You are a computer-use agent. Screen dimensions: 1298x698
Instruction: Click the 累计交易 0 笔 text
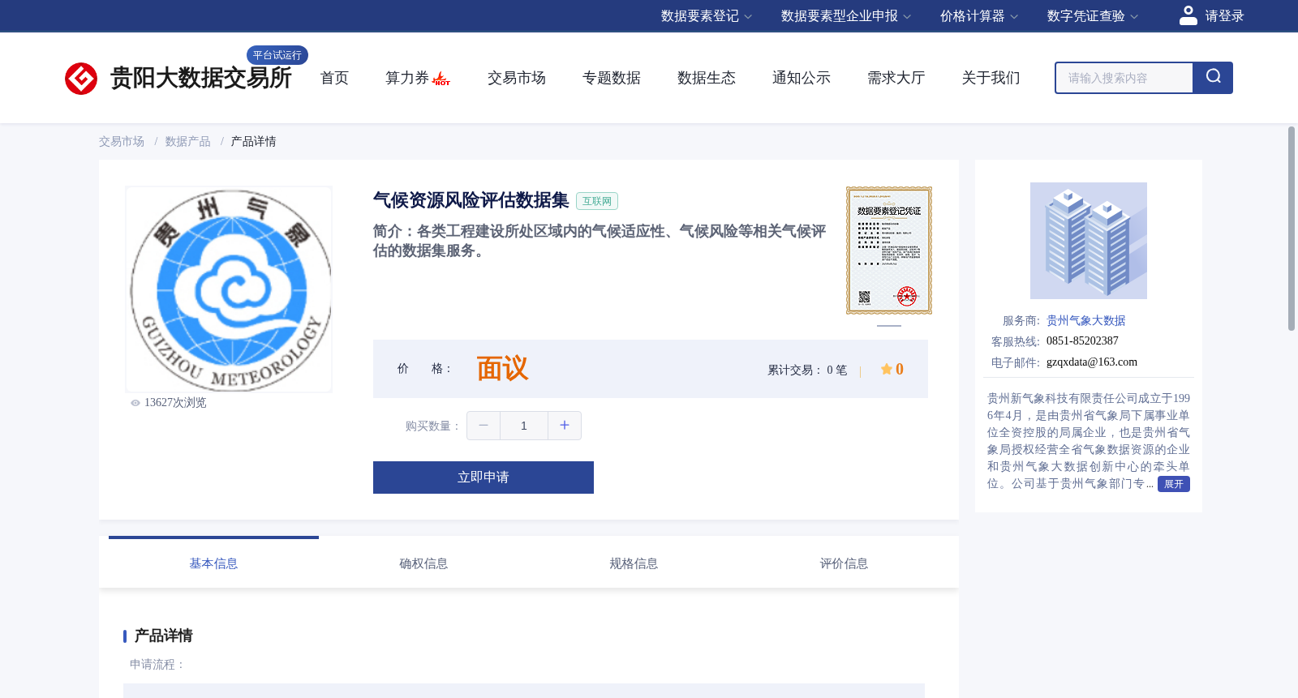pyautogui.click(x=807, y=370)
